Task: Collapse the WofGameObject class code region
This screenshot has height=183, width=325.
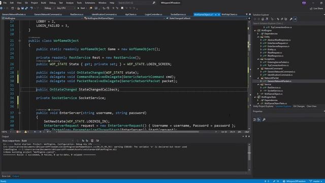Action: [x=20, y=41]
